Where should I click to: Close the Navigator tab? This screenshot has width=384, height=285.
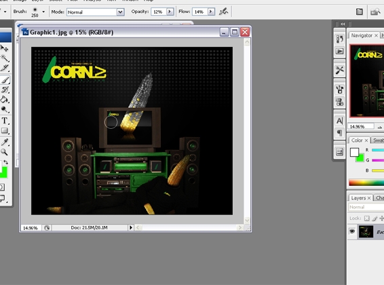376,36
